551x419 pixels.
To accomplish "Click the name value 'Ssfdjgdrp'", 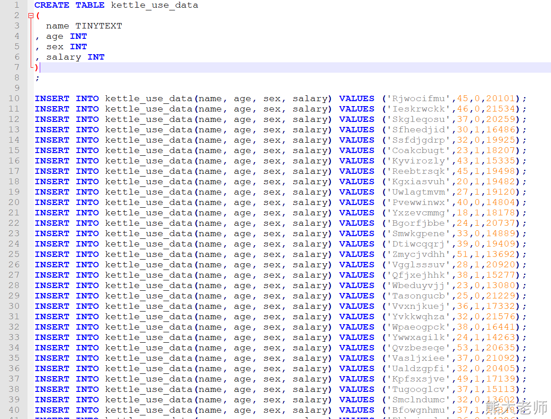I will (x=418, y=140).
